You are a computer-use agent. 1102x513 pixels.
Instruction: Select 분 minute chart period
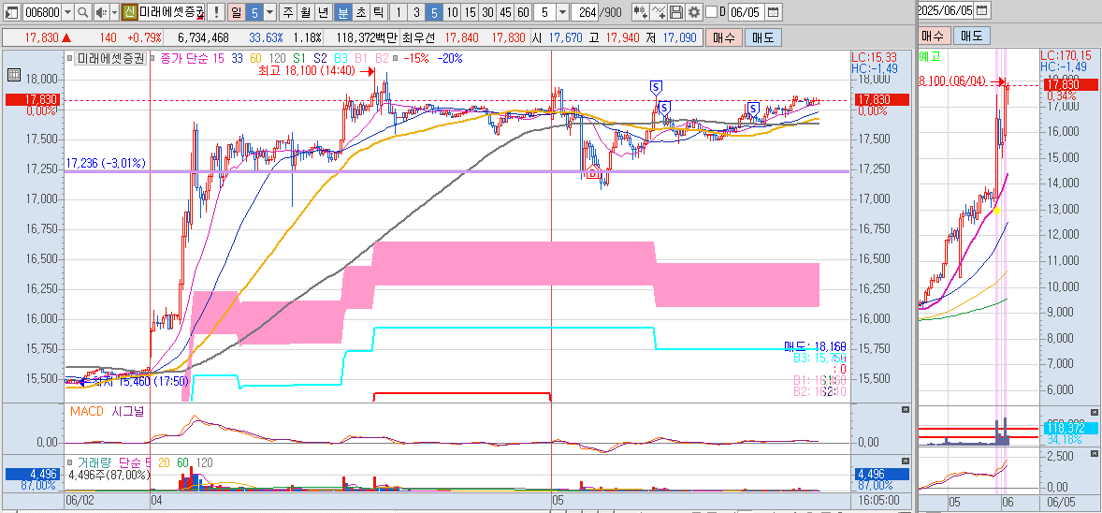coord(342,12)
